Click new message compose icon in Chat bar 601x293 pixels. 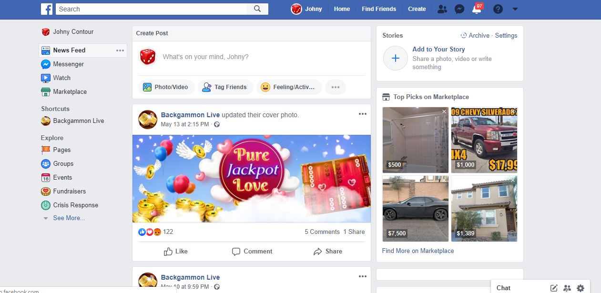tap(554, 288)
